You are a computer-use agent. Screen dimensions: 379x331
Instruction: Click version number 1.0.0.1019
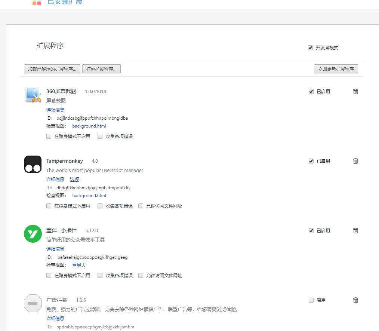pyautogui.click(x=95, y=91)
